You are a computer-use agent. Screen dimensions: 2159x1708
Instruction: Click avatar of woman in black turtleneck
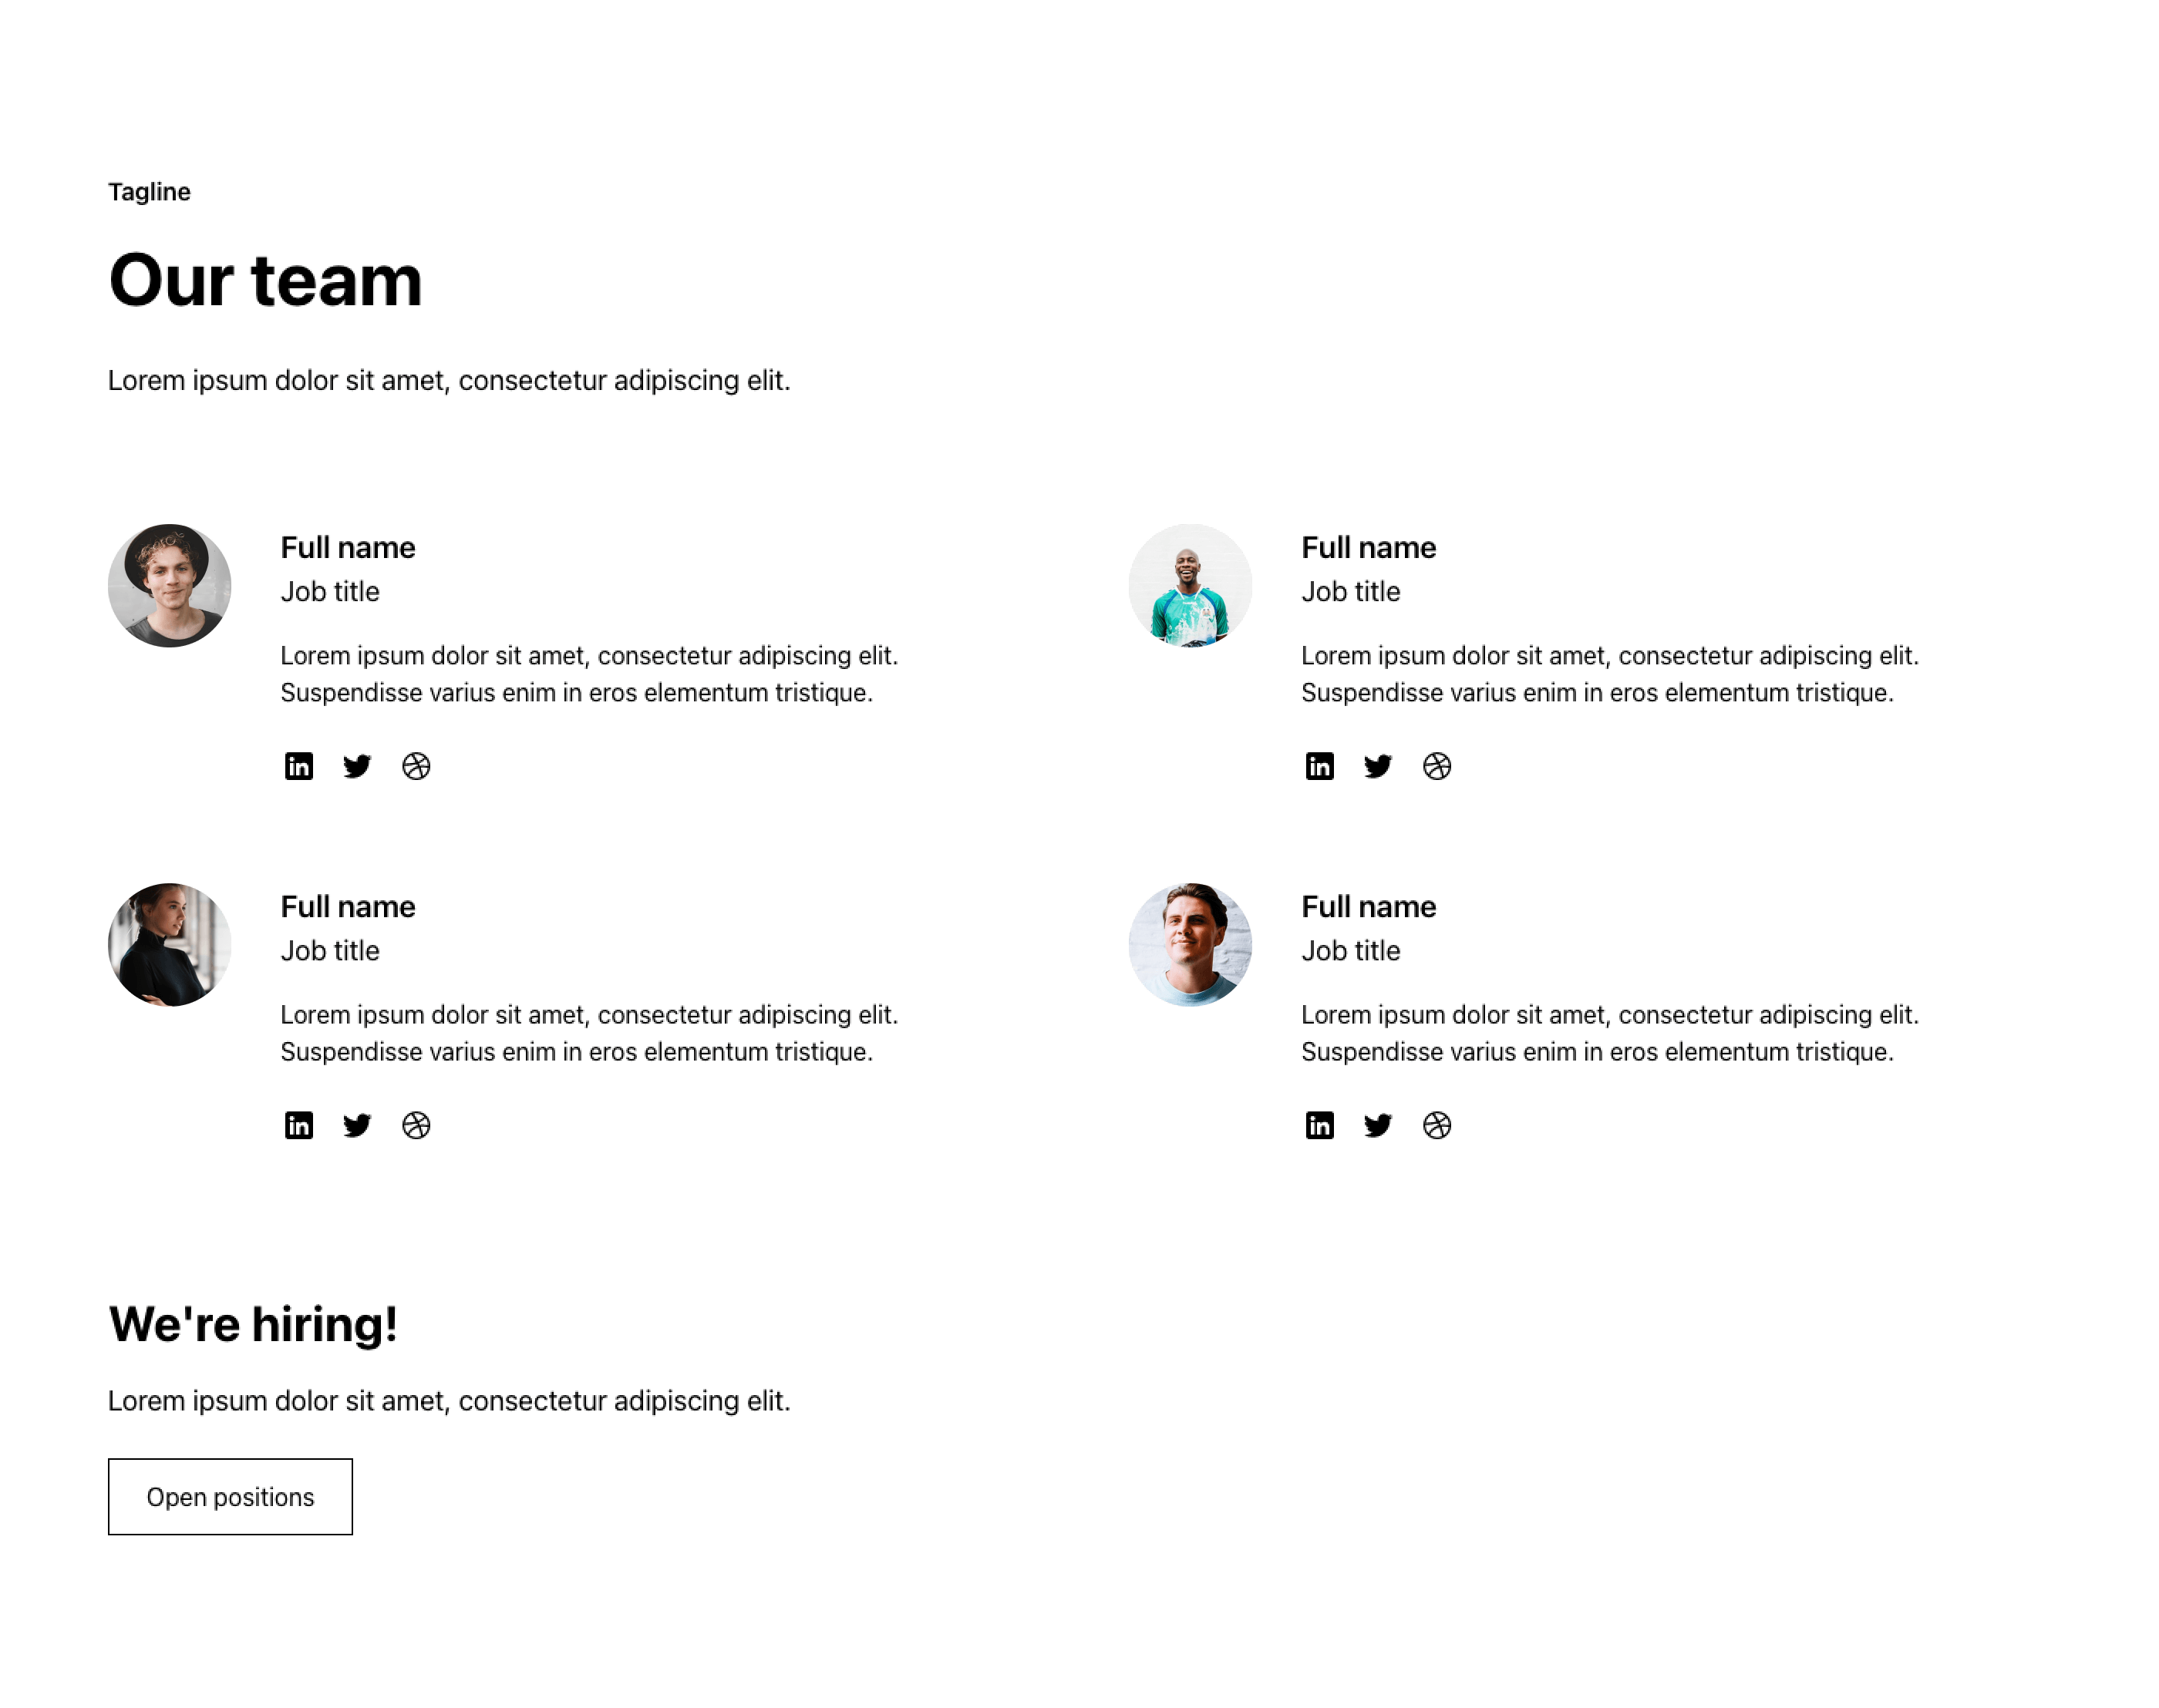coord(169,944)
